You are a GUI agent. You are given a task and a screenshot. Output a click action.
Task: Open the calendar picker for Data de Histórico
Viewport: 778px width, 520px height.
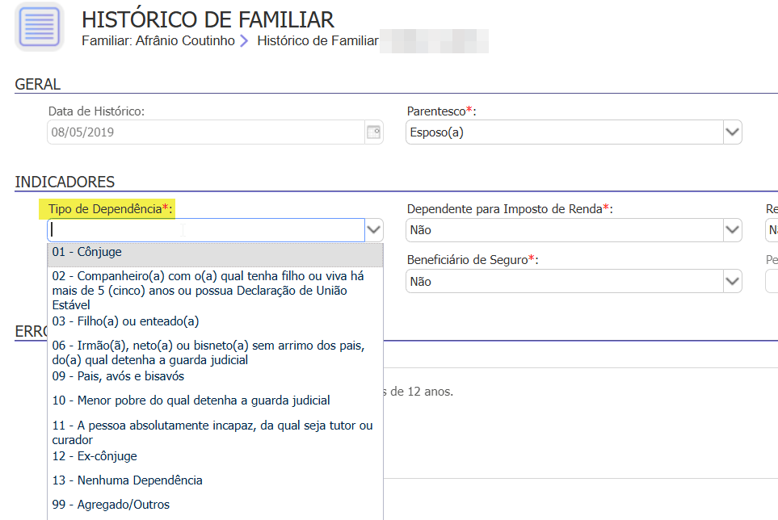coord(373,132)
